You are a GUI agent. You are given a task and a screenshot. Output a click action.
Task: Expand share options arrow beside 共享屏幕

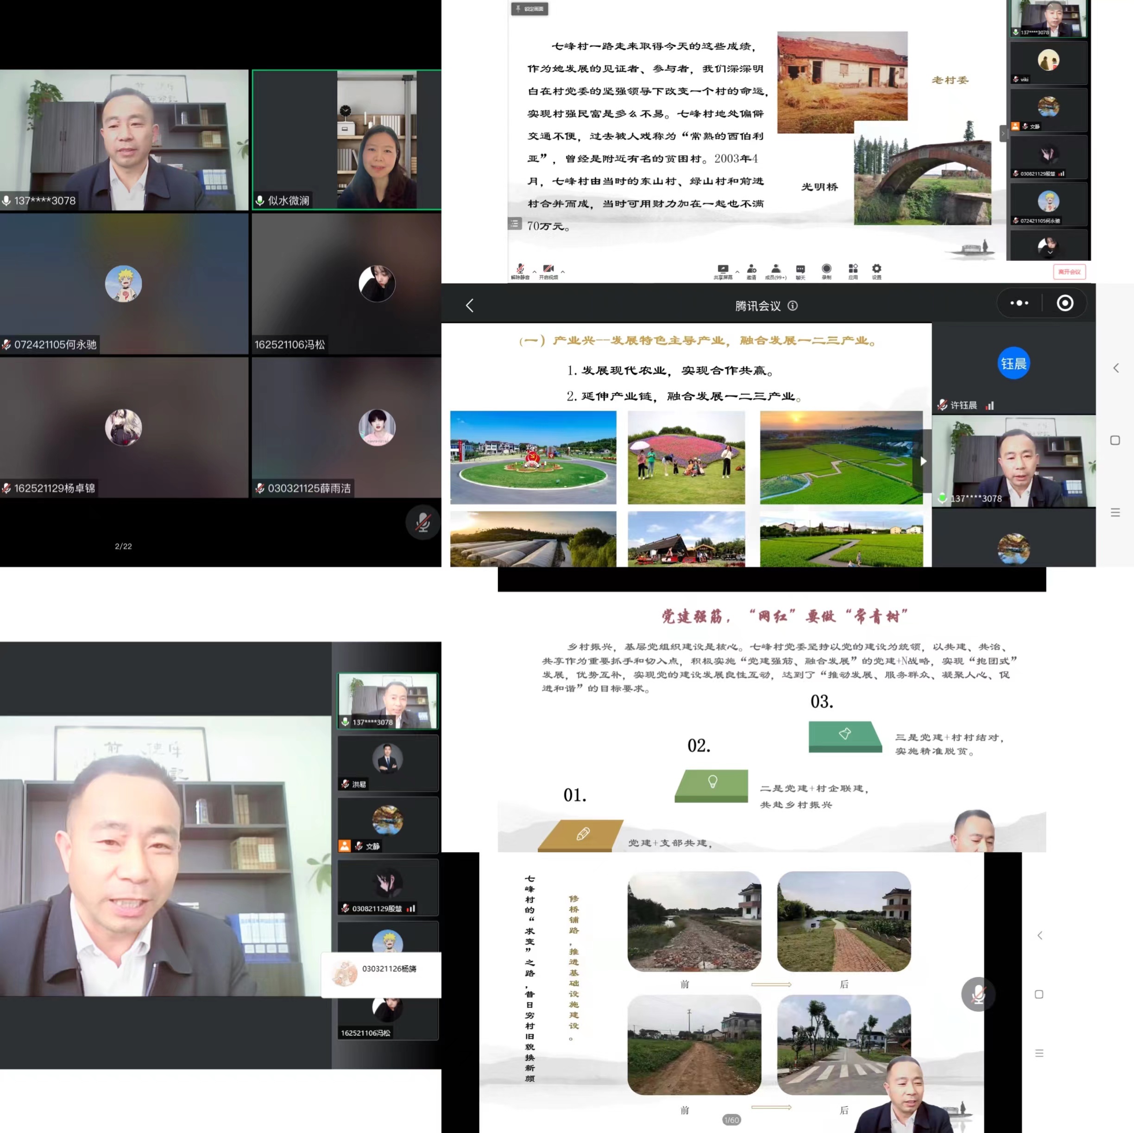coord(737,271)
